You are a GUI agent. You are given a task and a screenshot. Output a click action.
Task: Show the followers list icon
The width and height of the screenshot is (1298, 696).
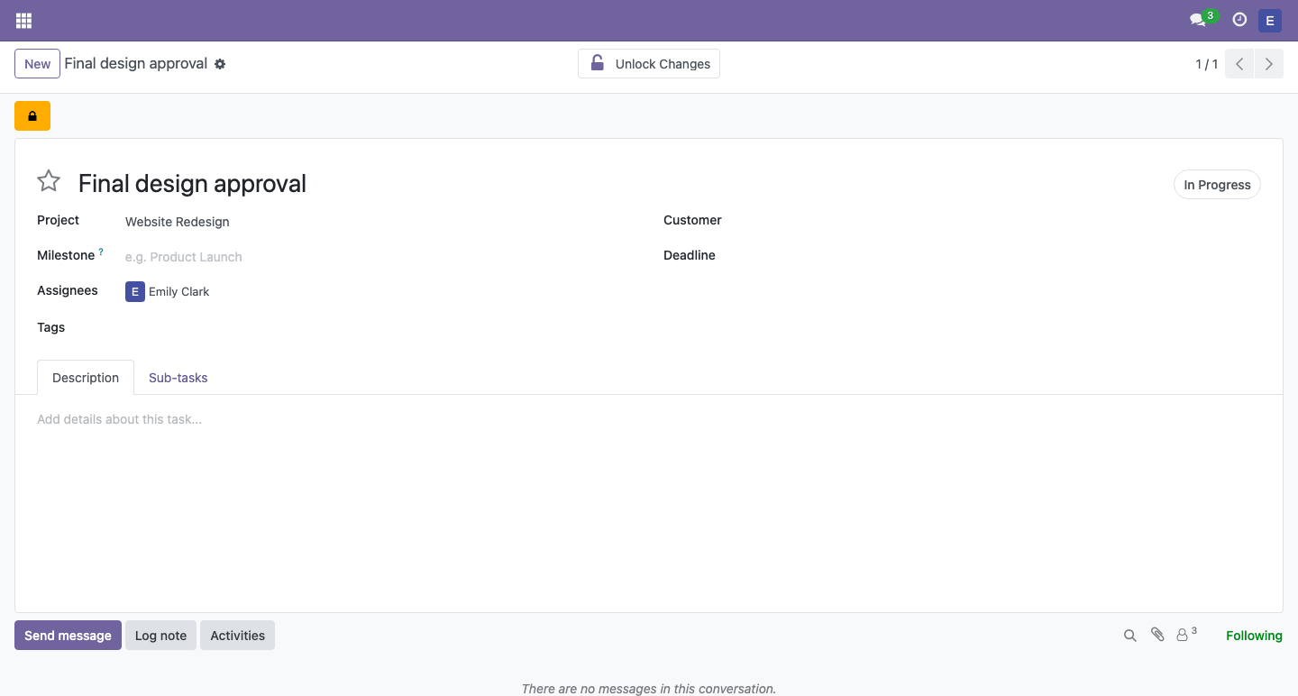pyautogui.click(x=1186, y=634)
